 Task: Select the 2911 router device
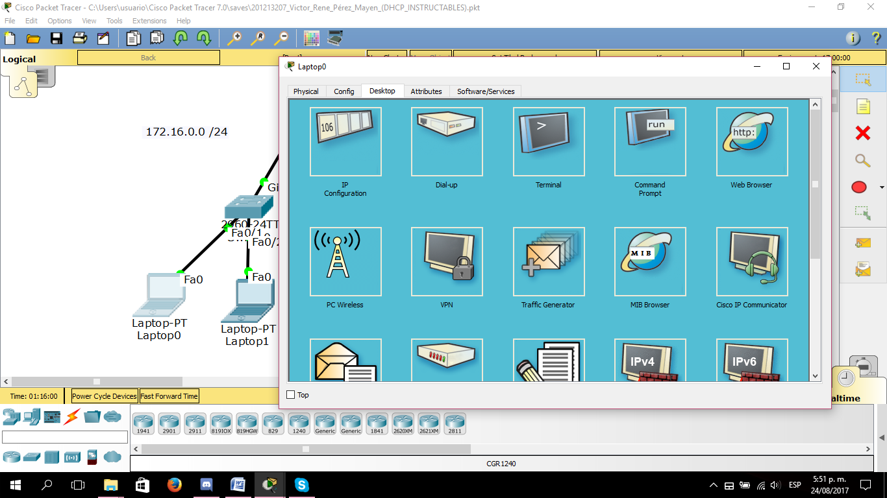[195, 424]
